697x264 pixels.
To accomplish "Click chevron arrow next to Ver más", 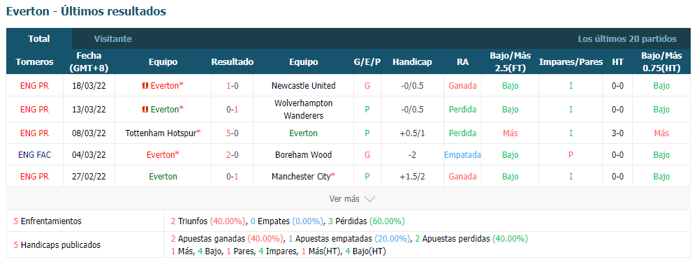I will (x=370, y=199).
